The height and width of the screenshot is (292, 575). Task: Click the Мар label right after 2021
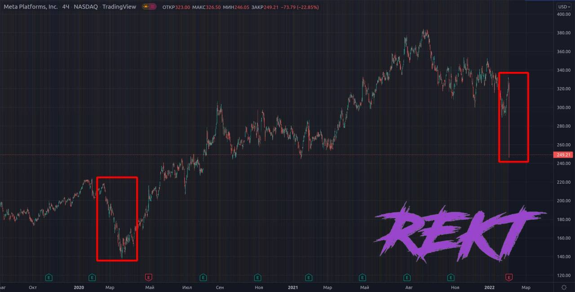(327, 287)
